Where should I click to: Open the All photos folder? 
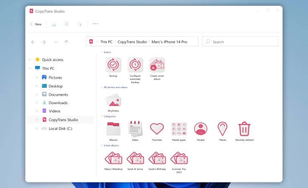pos(113,100)
